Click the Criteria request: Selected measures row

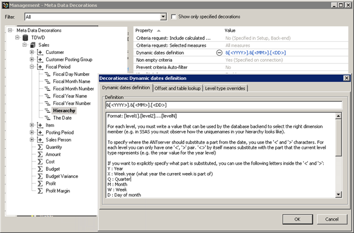click(241, 45)
